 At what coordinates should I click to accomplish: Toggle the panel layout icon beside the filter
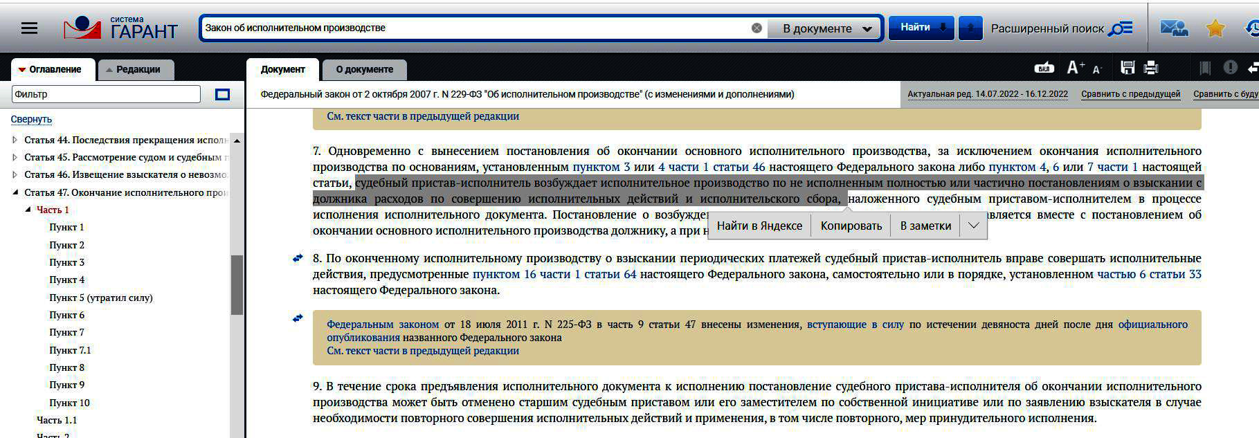point(222,95)
